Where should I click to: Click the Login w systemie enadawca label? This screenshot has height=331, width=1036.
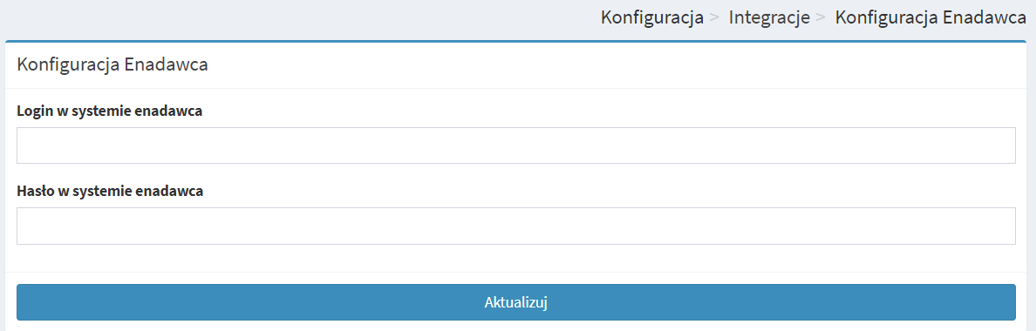pyautogui.click(x=110, y=111)
